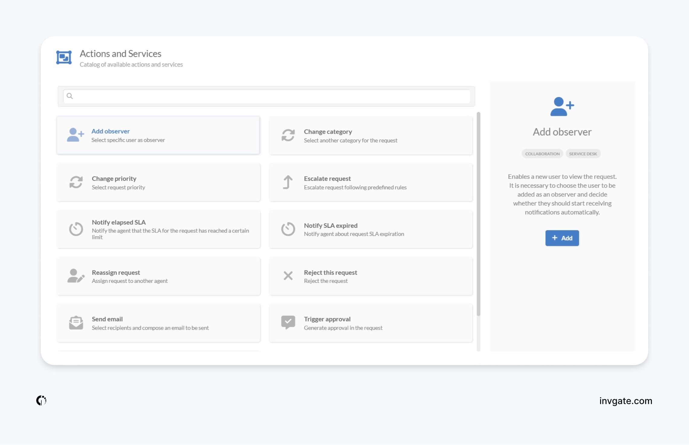Click the Reassign request person-edit icon
This screenshot has height=445, width=689.
76,276
